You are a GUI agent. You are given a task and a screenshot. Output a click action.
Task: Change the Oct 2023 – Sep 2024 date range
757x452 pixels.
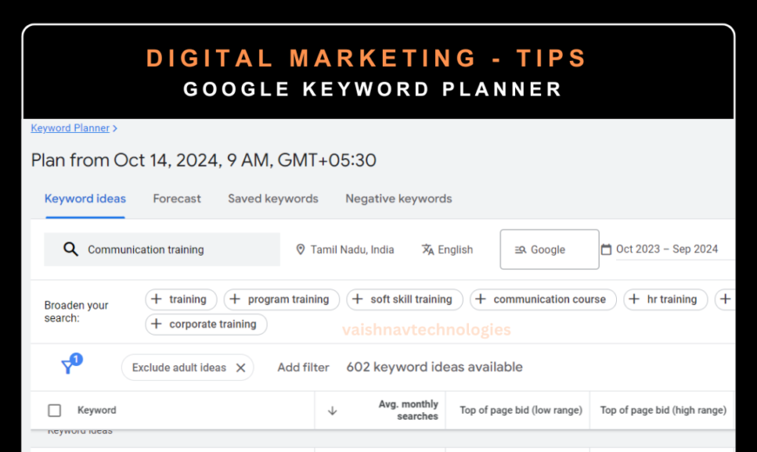[x=667, y=249]
